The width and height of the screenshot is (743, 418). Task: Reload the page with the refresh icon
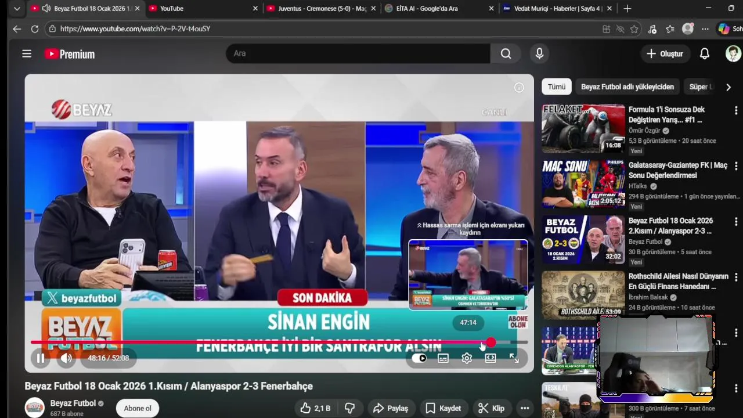point(35,28)
